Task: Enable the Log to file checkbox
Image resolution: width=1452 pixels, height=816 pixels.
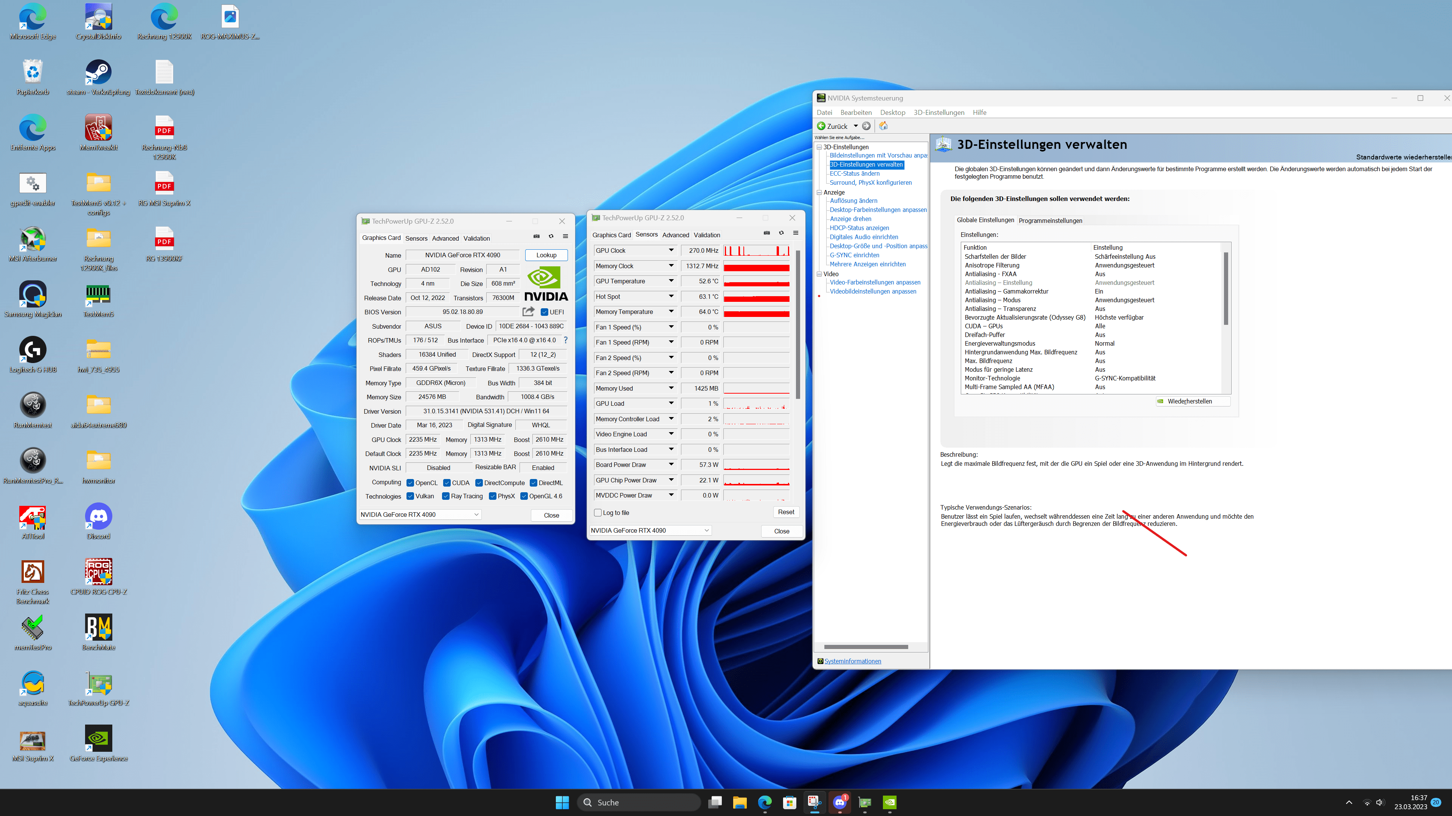Action: [x=598, y=513]
